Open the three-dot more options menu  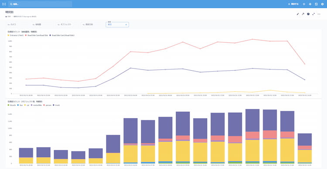tap(319, 14)
